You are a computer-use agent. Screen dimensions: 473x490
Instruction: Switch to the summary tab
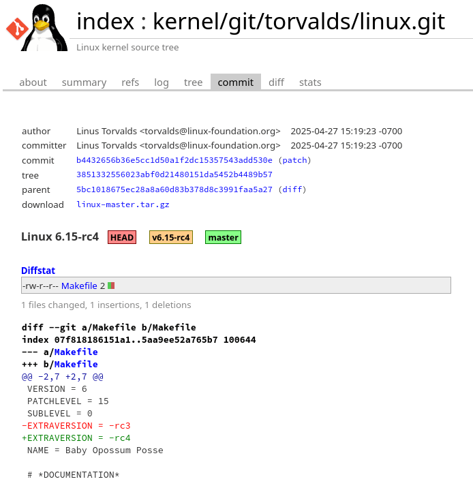coord(84,82)
